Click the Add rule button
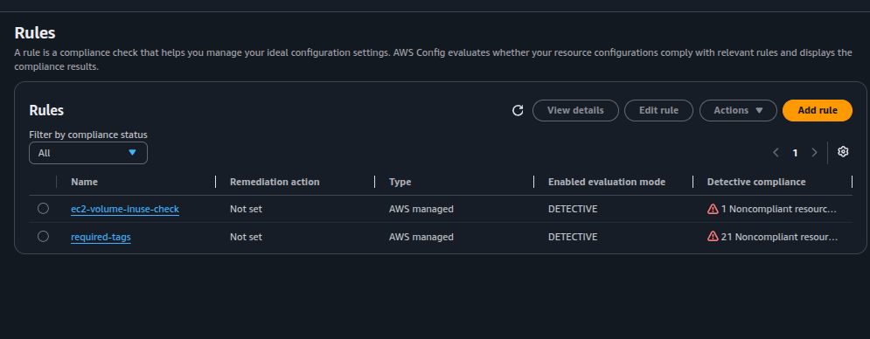This screenshot has width=870, height=339. click(x=818, y=110)
